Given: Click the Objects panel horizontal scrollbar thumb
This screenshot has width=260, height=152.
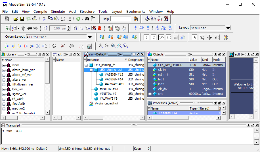Looking at the screenshot, I should tap(171, 118).
